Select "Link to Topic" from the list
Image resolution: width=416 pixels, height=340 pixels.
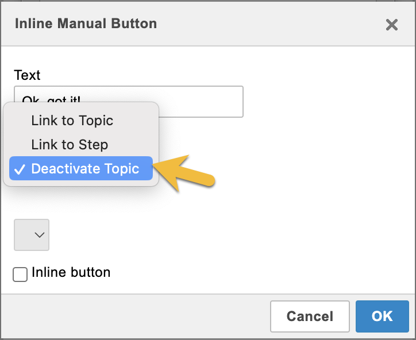pos(72,121)
